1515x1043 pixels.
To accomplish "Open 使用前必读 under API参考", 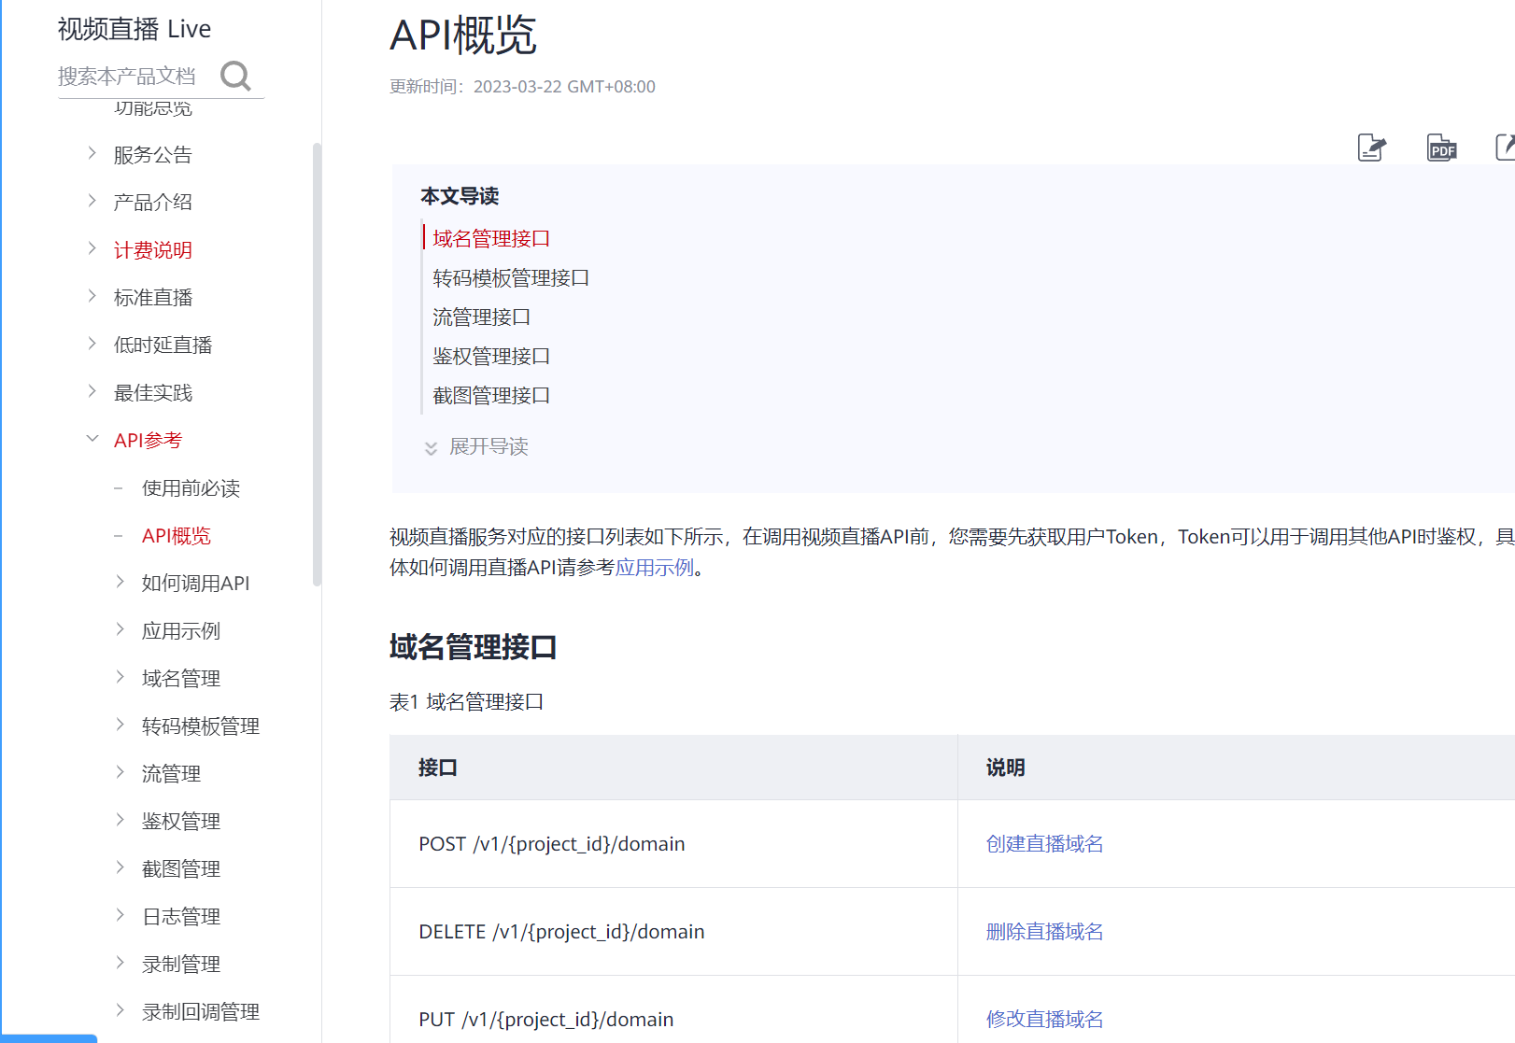I will point(191,488).
